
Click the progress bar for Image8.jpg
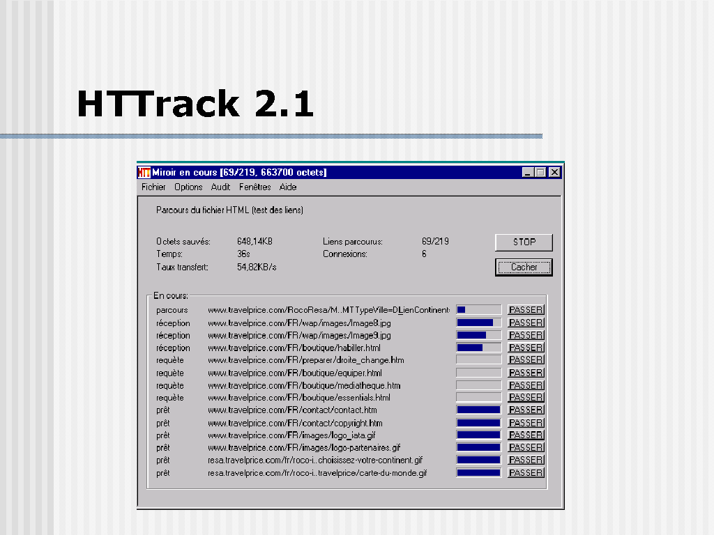coord(478,323)
